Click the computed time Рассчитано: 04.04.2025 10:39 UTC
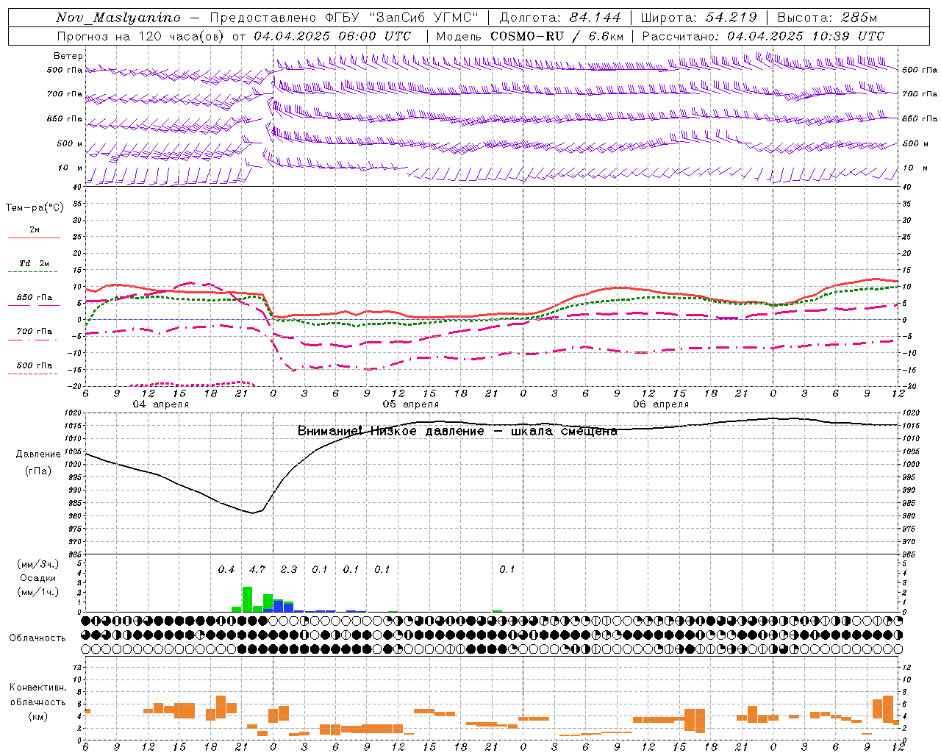This screenshot has height=753, width=941. [763, 36]
